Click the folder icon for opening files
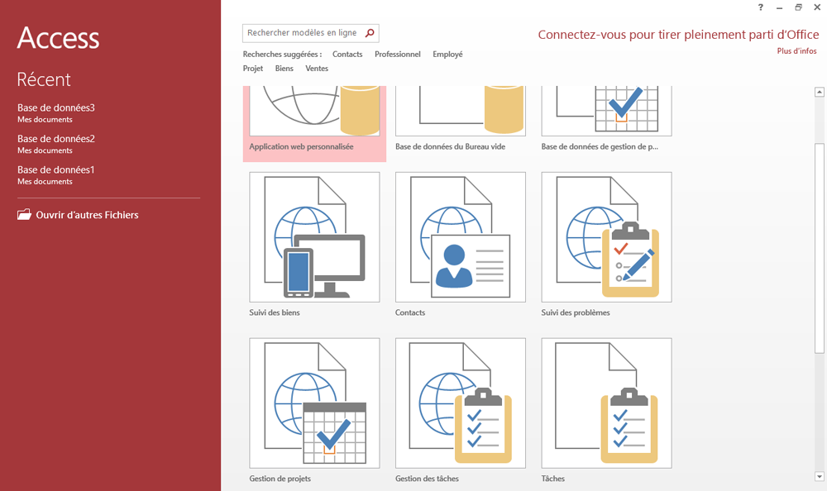 pyautogui.click(x=24, y=215)
